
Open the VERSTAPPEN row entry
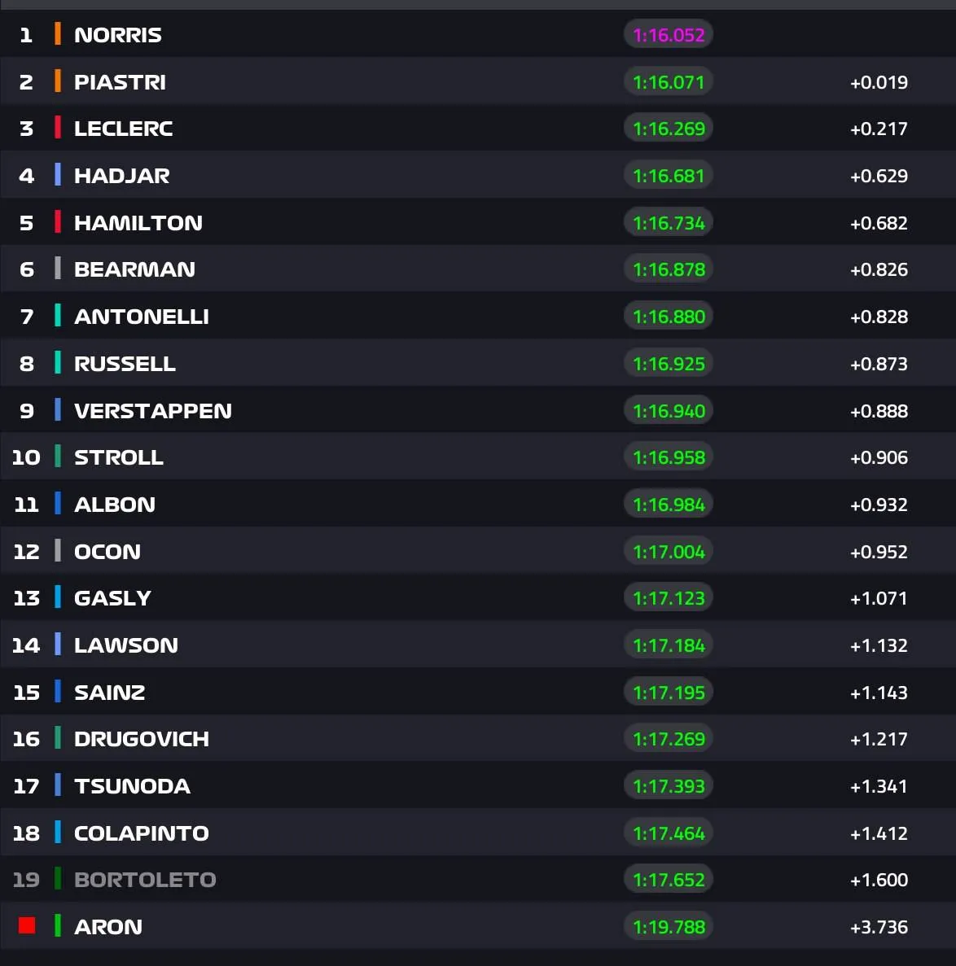tap(478, 410)
